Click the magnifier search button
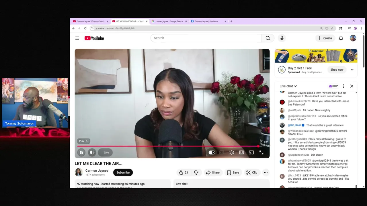367x206 pixels. 268,38
